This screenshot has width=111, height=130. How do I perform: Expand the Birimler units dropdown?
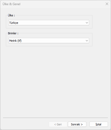(x=49, y=41)
